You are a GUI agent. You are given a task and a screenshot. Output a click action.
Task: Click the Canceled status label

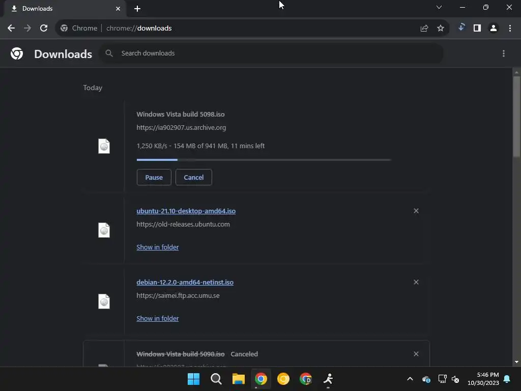(x=244, y=354)
